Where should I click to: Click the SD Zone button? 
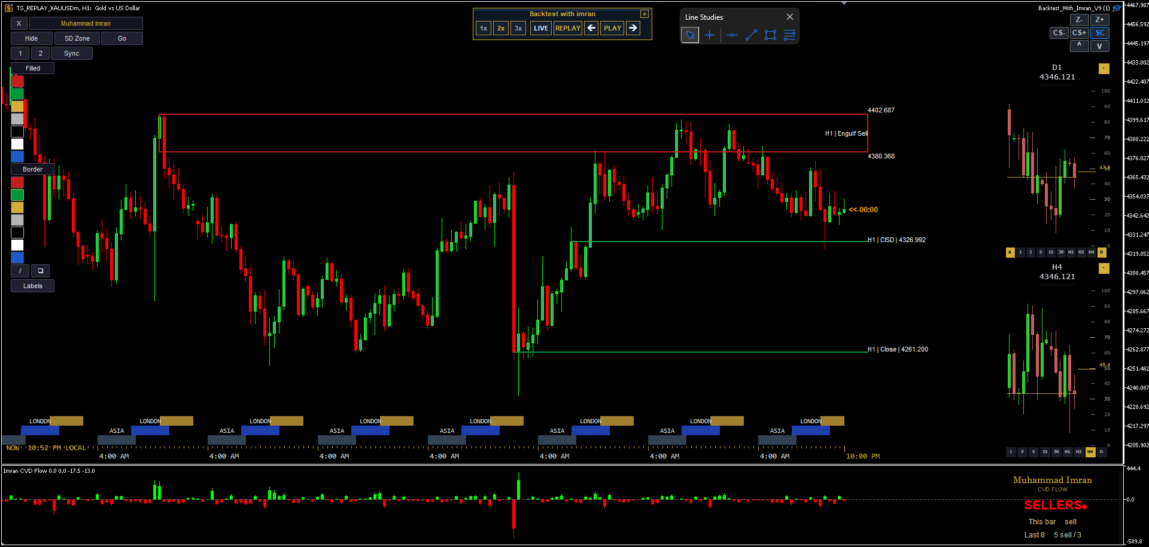pos(77,38)
